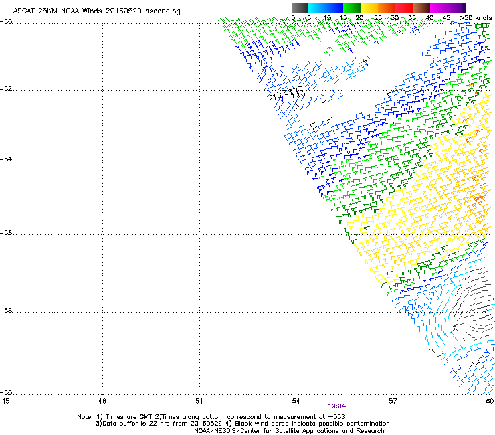Viewport: 495px width, 435px height.
Task: Click the "NOAA/NESDIS/Center for Satellite Applications and Research" credit
Action: point(289,431)
